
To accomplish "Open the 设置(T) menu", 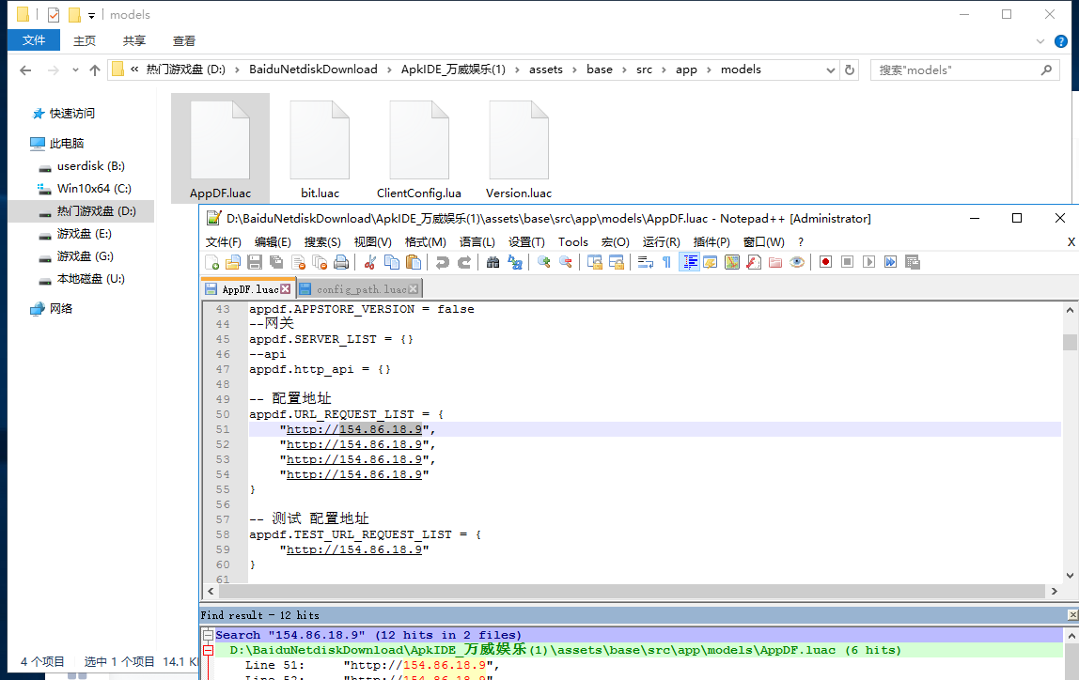I will 526,242.
